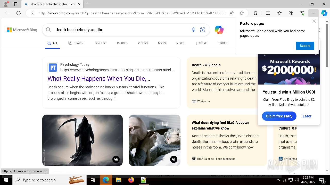Viewport: 330px width, 185px height.
Task: Add this page to favorites star icon
Action: (x=242, y=13)
